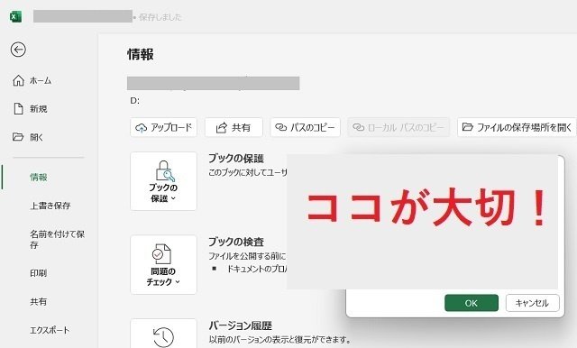Viewport: 577px width, 348px height.
Task: Click the バージョン履歴 heading text
Action: [241, 325]
